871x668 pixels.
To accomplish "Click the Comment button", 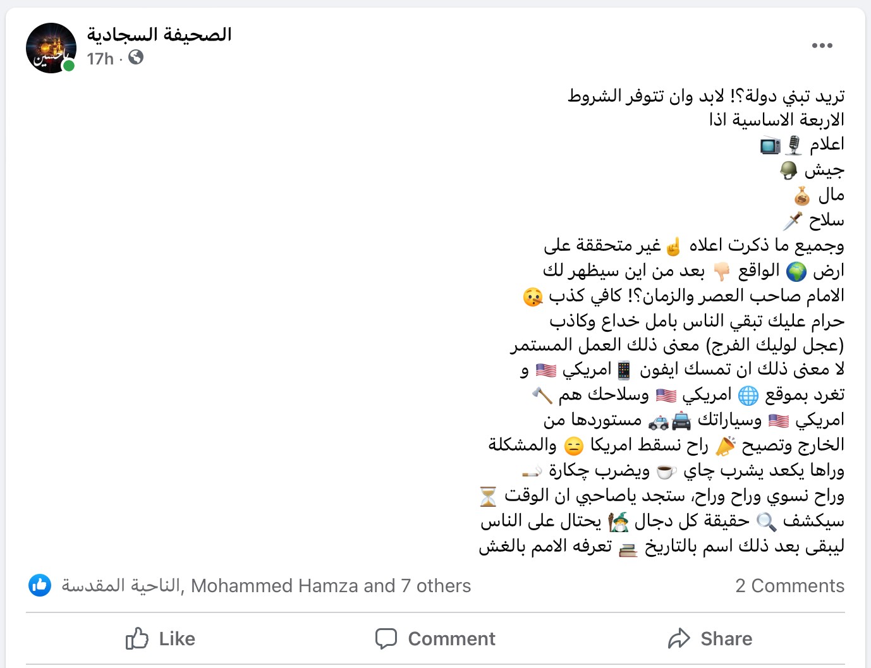I will tap(435, 638).
